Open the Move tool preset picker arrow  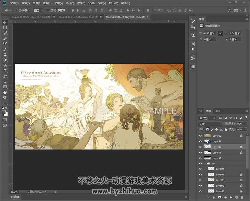[x=11, y=11]
